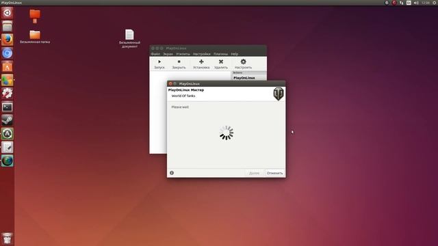This screenshot has height=246, width=438.
Task: Open the network indicator in top panel
Action: (x=402, y=3)
